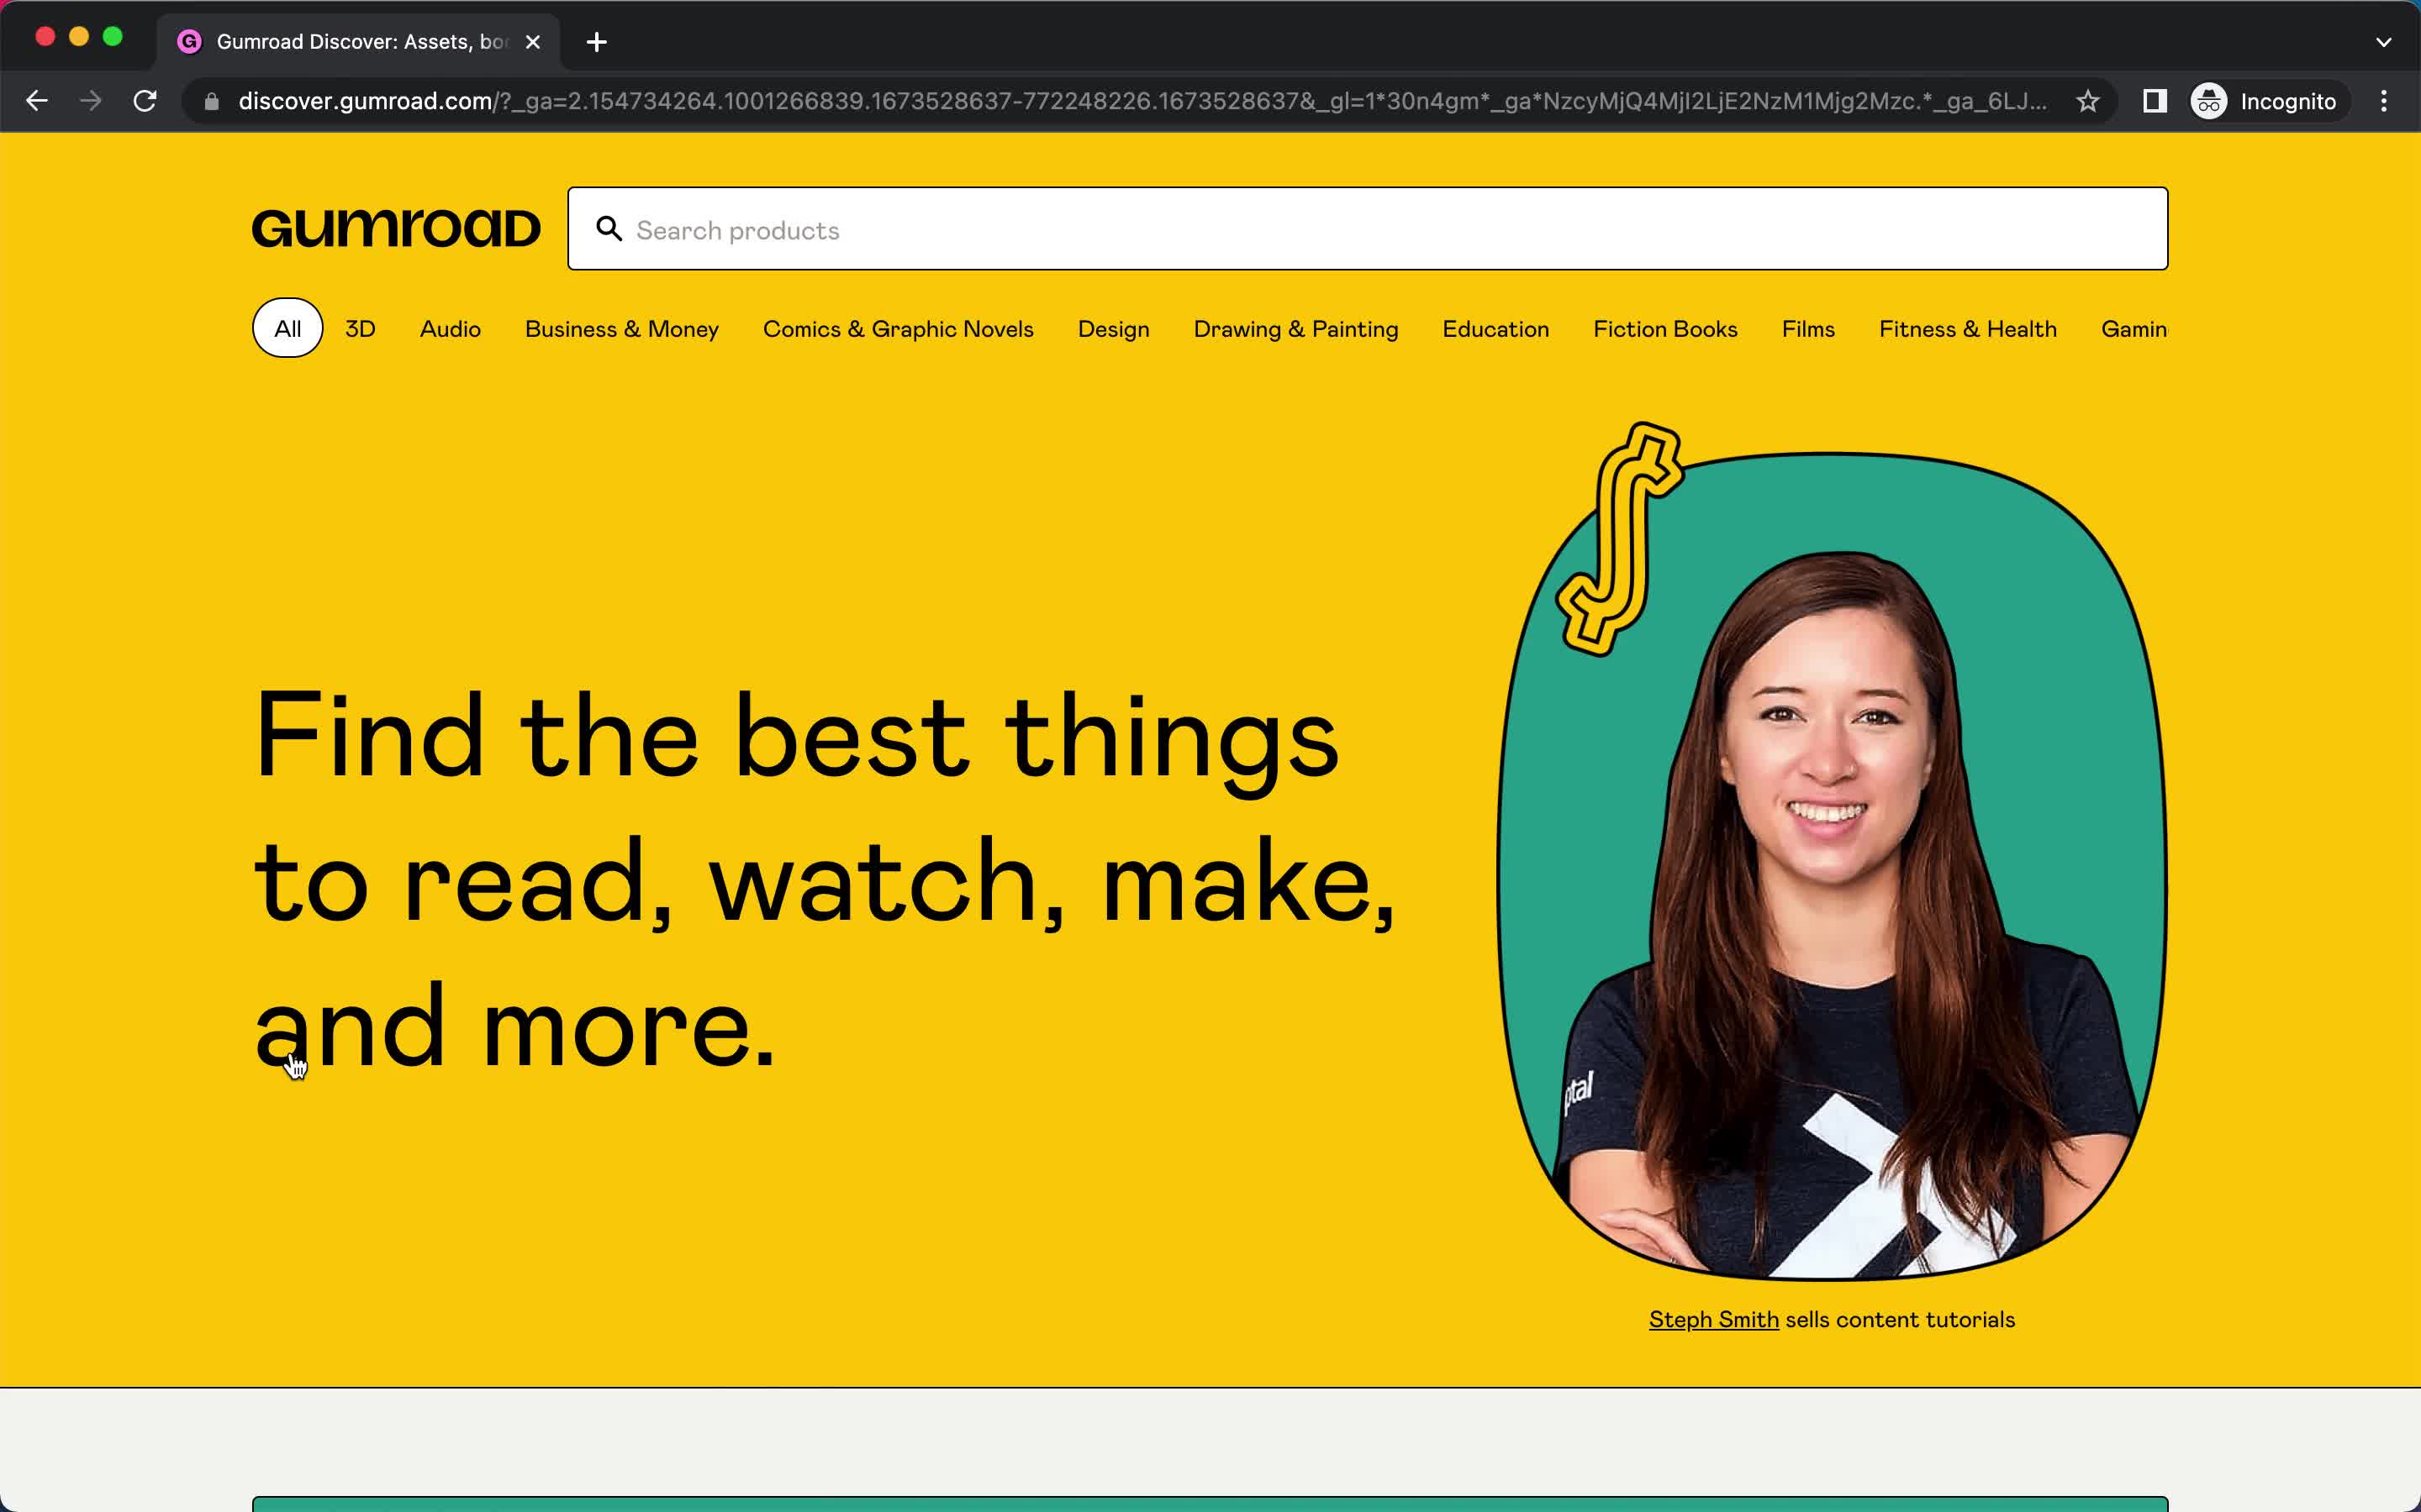Open the partially visible Gaming category
Viewport: 2421px width, 1512px height.
point(2134,329)
